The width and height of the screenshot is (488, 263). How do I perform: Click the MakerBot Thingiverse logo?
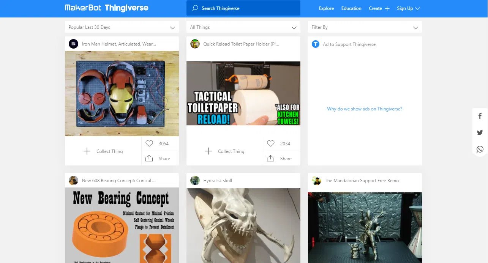(x=106, y=8)
